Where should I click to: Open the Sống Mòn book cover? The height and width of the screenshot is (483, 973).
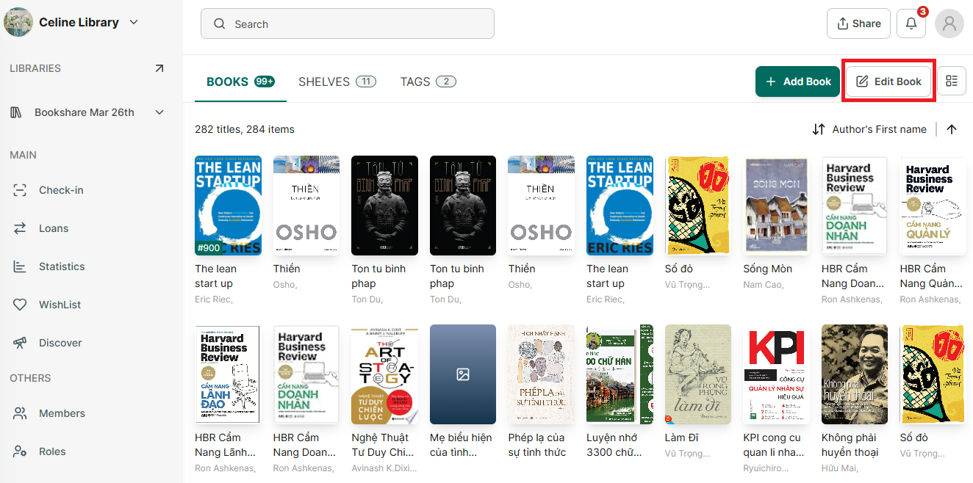(777, 206)
